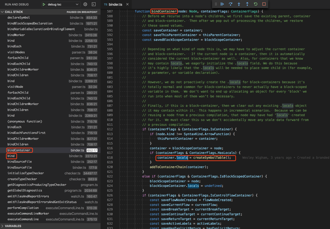Viewport: 330px width, 229px height.
Task: Restart the debugging session
Action: click(255, 4)
